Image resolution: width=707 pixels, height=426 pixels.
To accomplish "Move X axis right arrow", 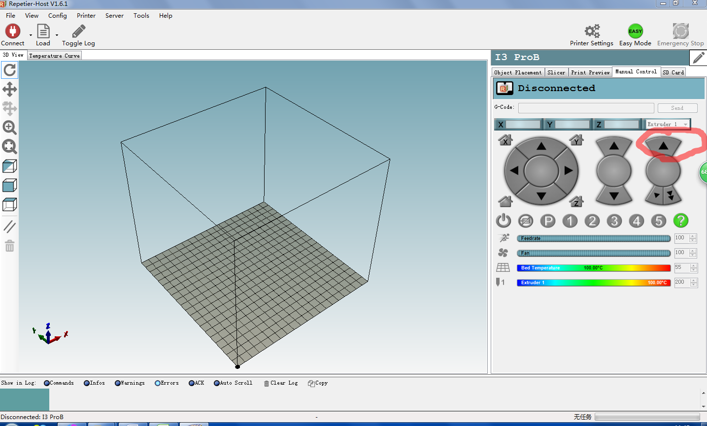I will click(x=569, y=171).
